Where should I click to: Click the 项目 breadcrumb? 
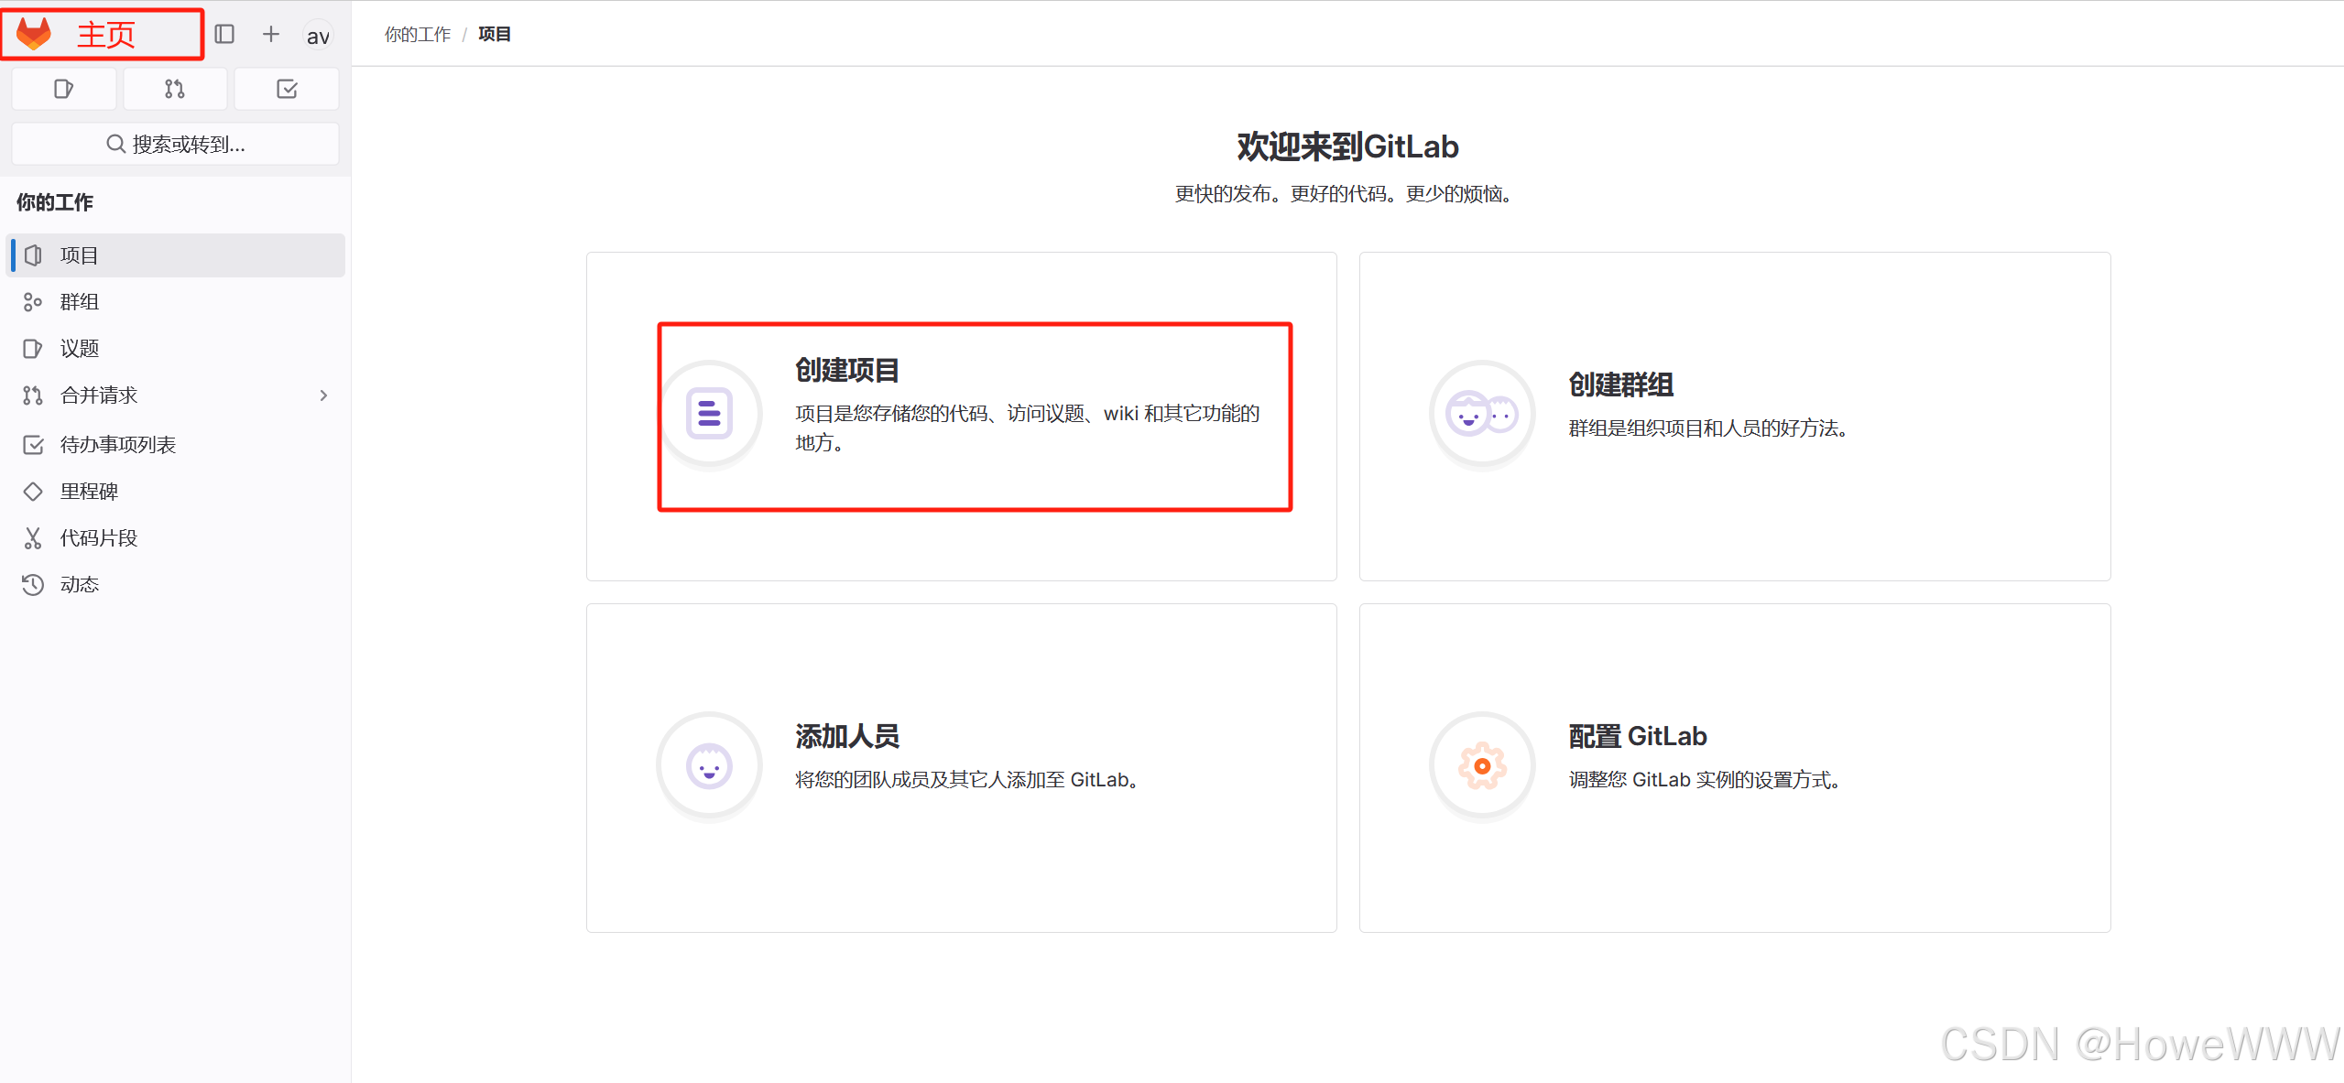pyautogui.click(x=495, y=35)
